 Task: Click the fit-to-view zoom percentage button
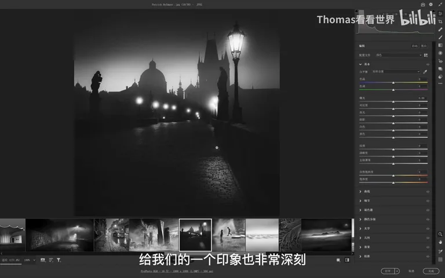(x=11, y=260)
